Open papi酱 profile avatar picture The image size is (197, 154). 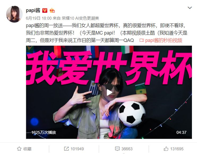coord(14,14)
